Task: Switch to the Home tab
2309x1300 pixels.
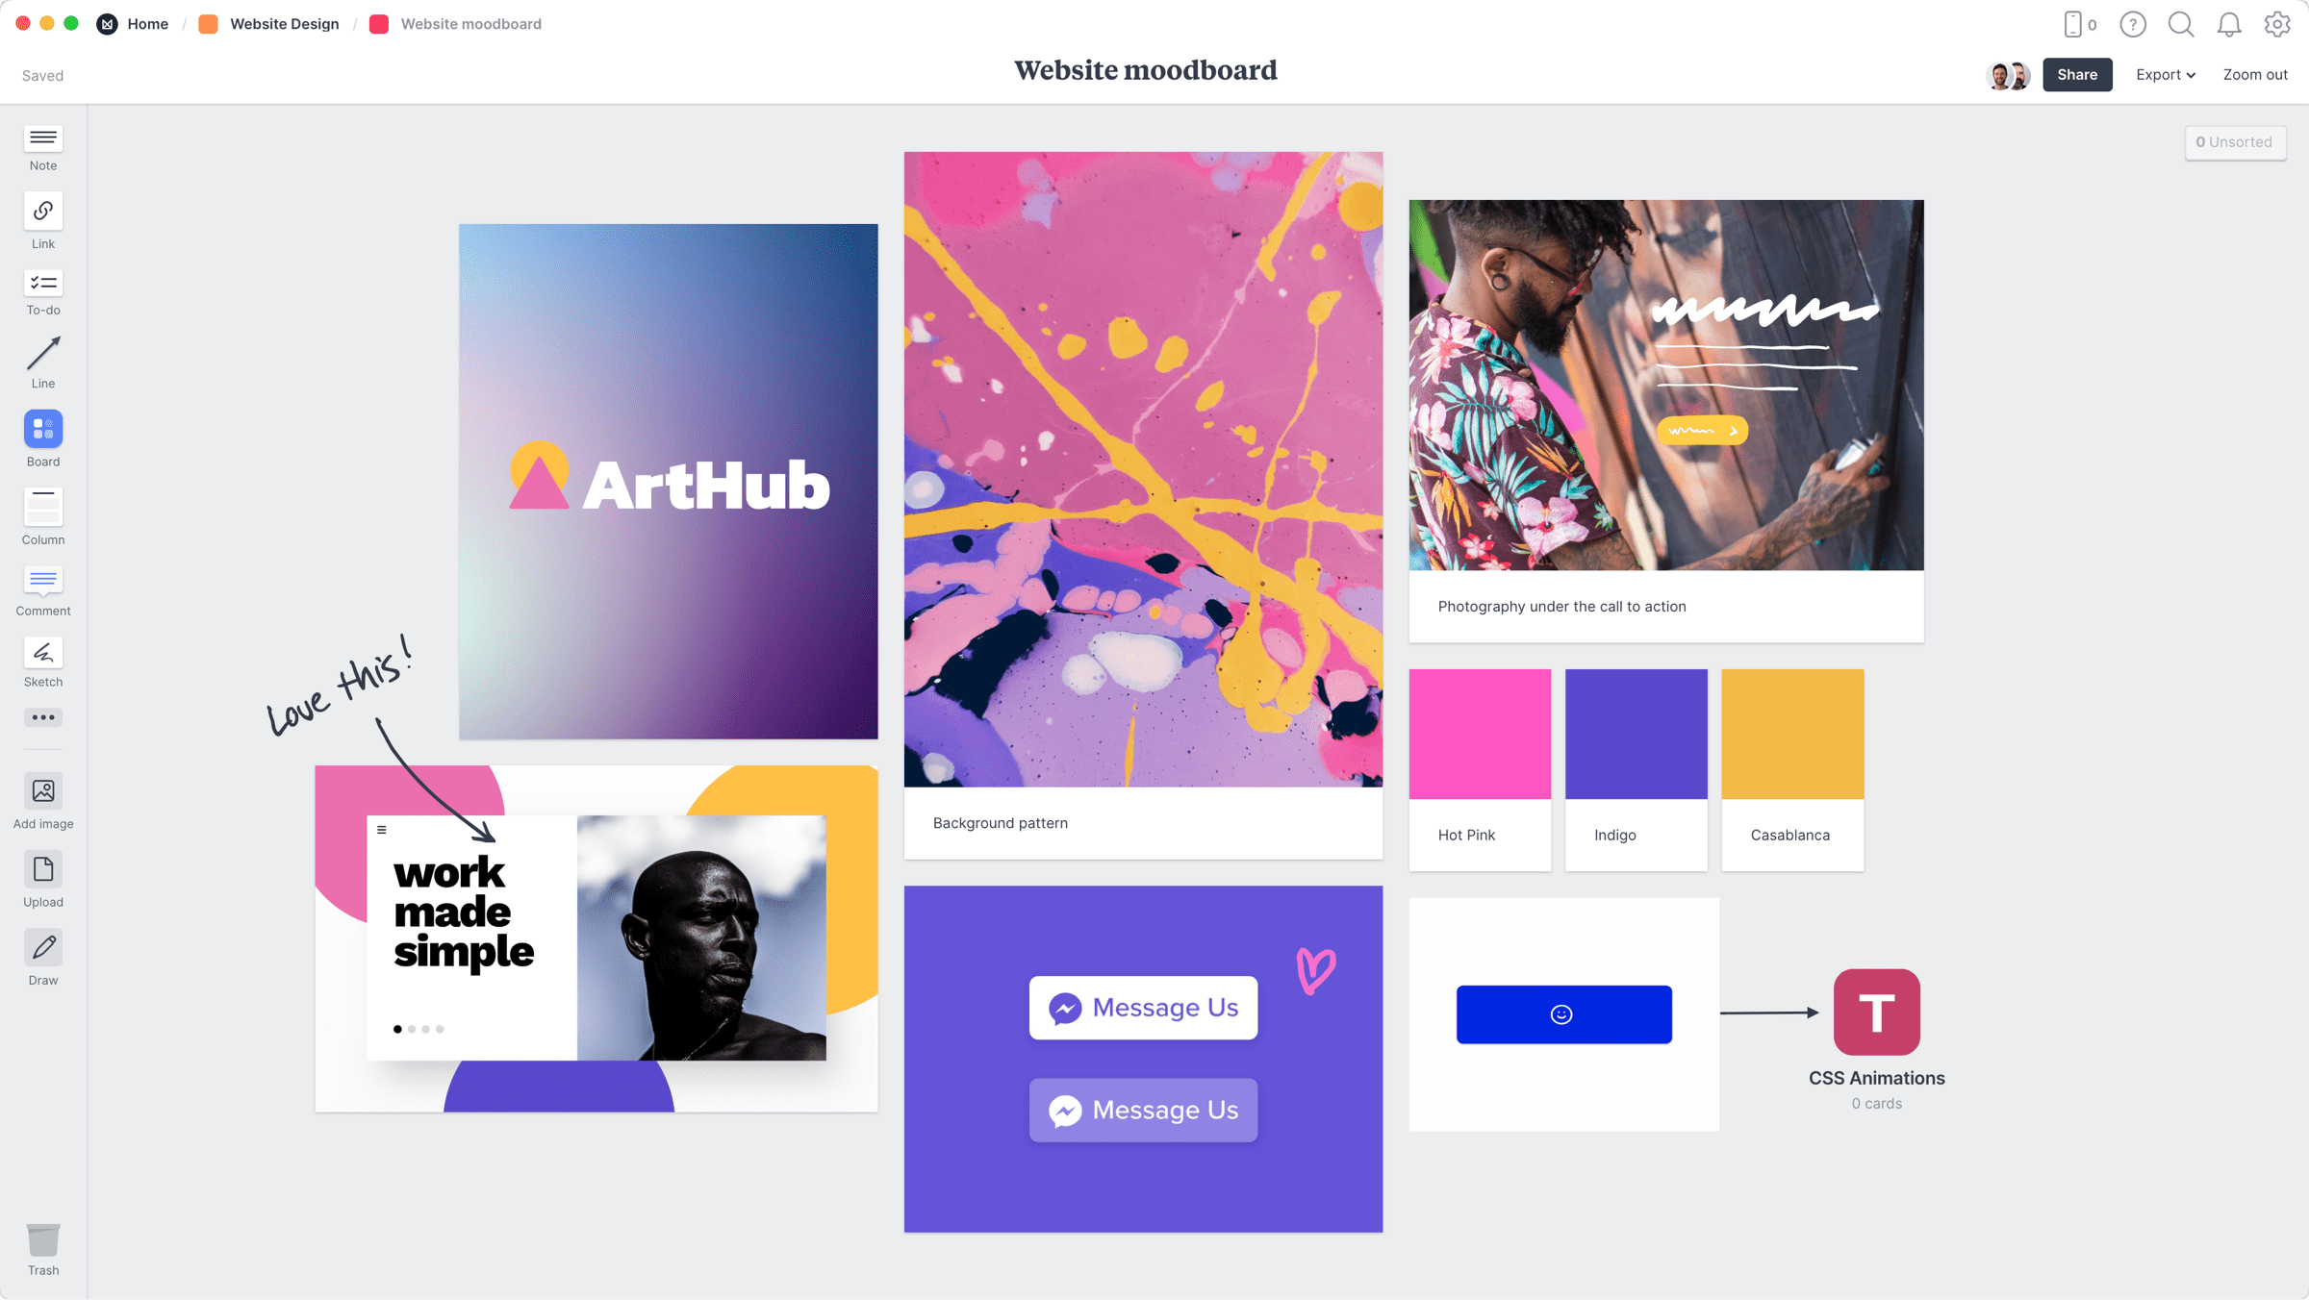Action: pos(146,24)
